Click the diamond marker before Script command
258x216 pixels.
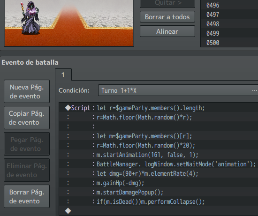(68, 108)
